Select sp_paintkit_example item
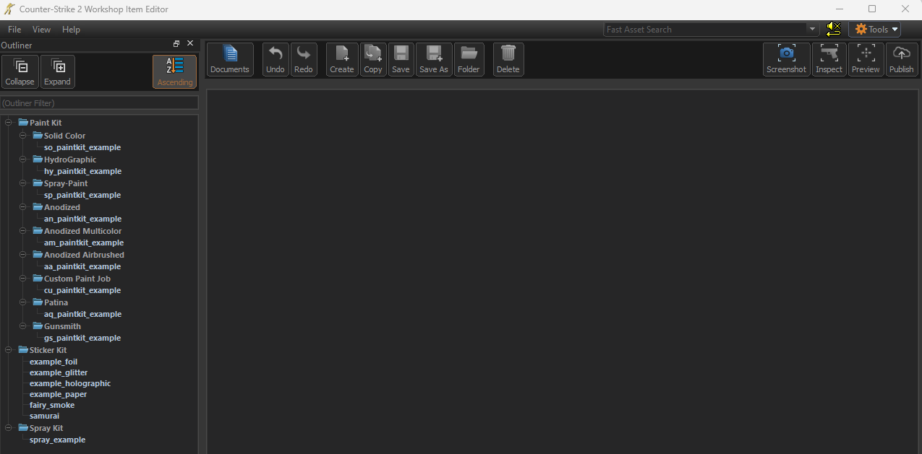922x454 pixels. tap(82, 195)
